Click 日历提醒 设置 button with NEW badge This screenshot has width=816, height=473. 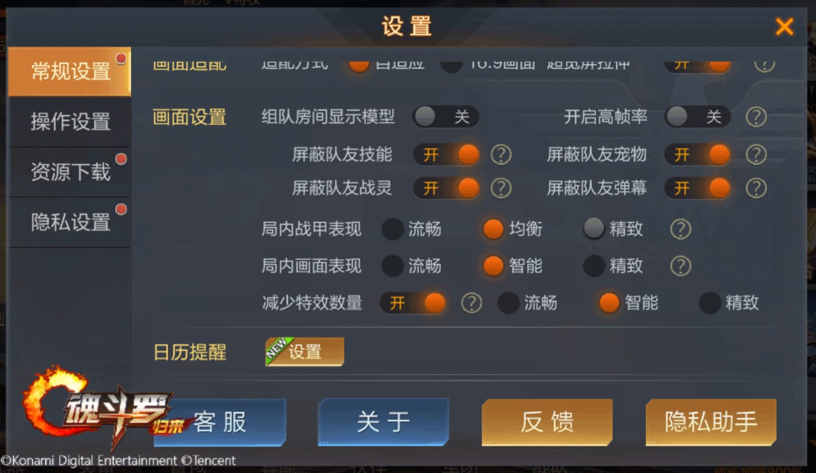pyautogui.click(x=305, y=352)
